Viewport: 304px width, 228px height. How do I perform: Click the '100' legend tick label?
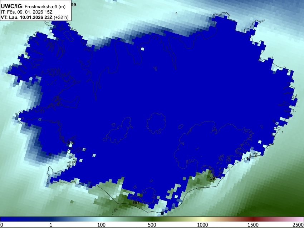pyautogui.click(x=101, y=225)
